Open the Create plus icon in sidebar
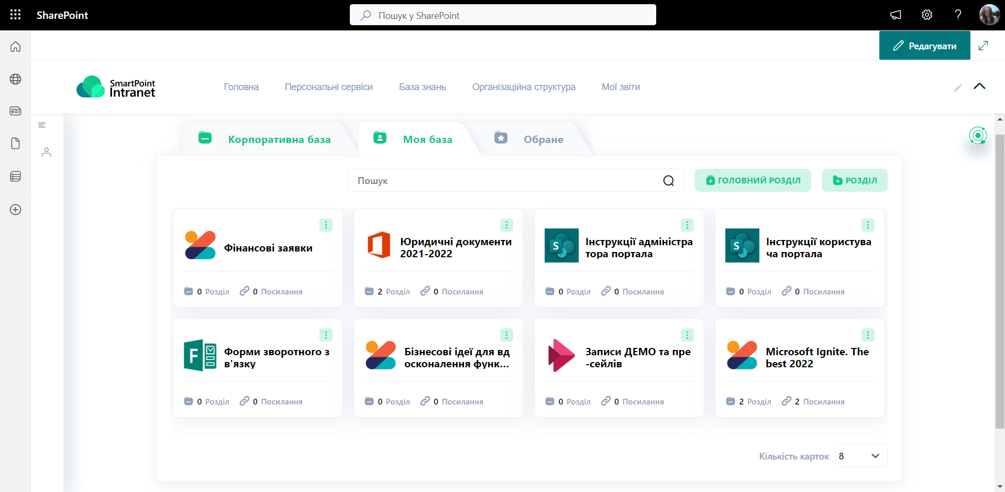The height and width of the screenshot is (492, 1005). tap(15, 210)
